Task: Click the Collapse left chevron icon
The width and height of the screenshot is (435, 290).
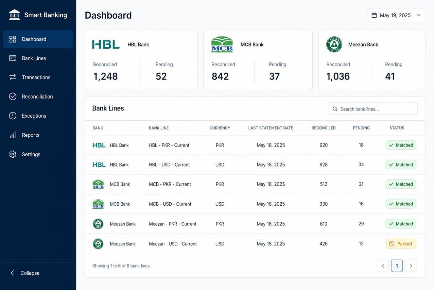Action: pyautogui.click(x=12, y=273)
